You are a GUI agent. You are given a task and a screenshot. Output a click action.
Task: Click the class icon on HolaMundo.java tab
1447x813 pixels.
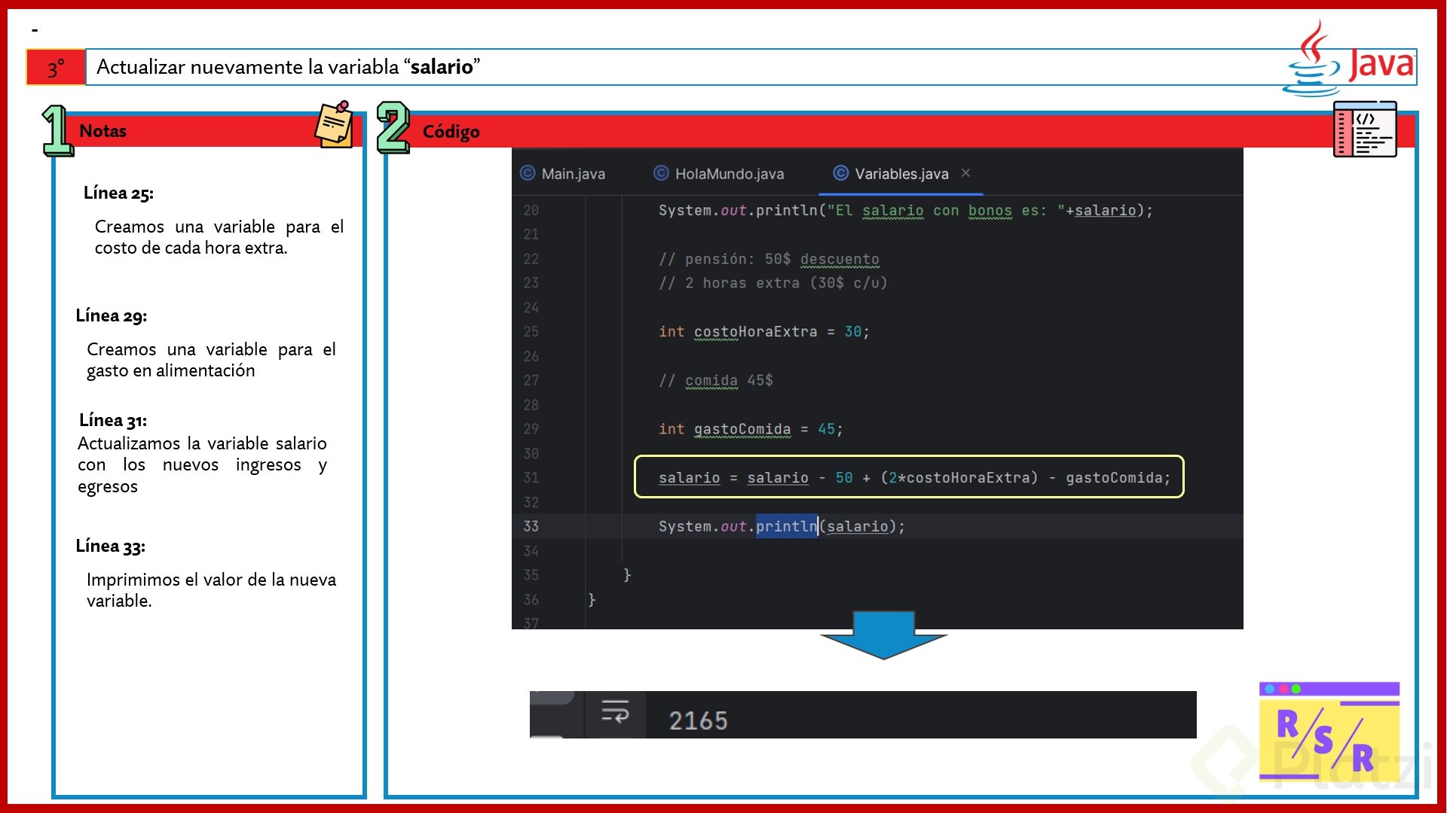(x=661, y=173)
